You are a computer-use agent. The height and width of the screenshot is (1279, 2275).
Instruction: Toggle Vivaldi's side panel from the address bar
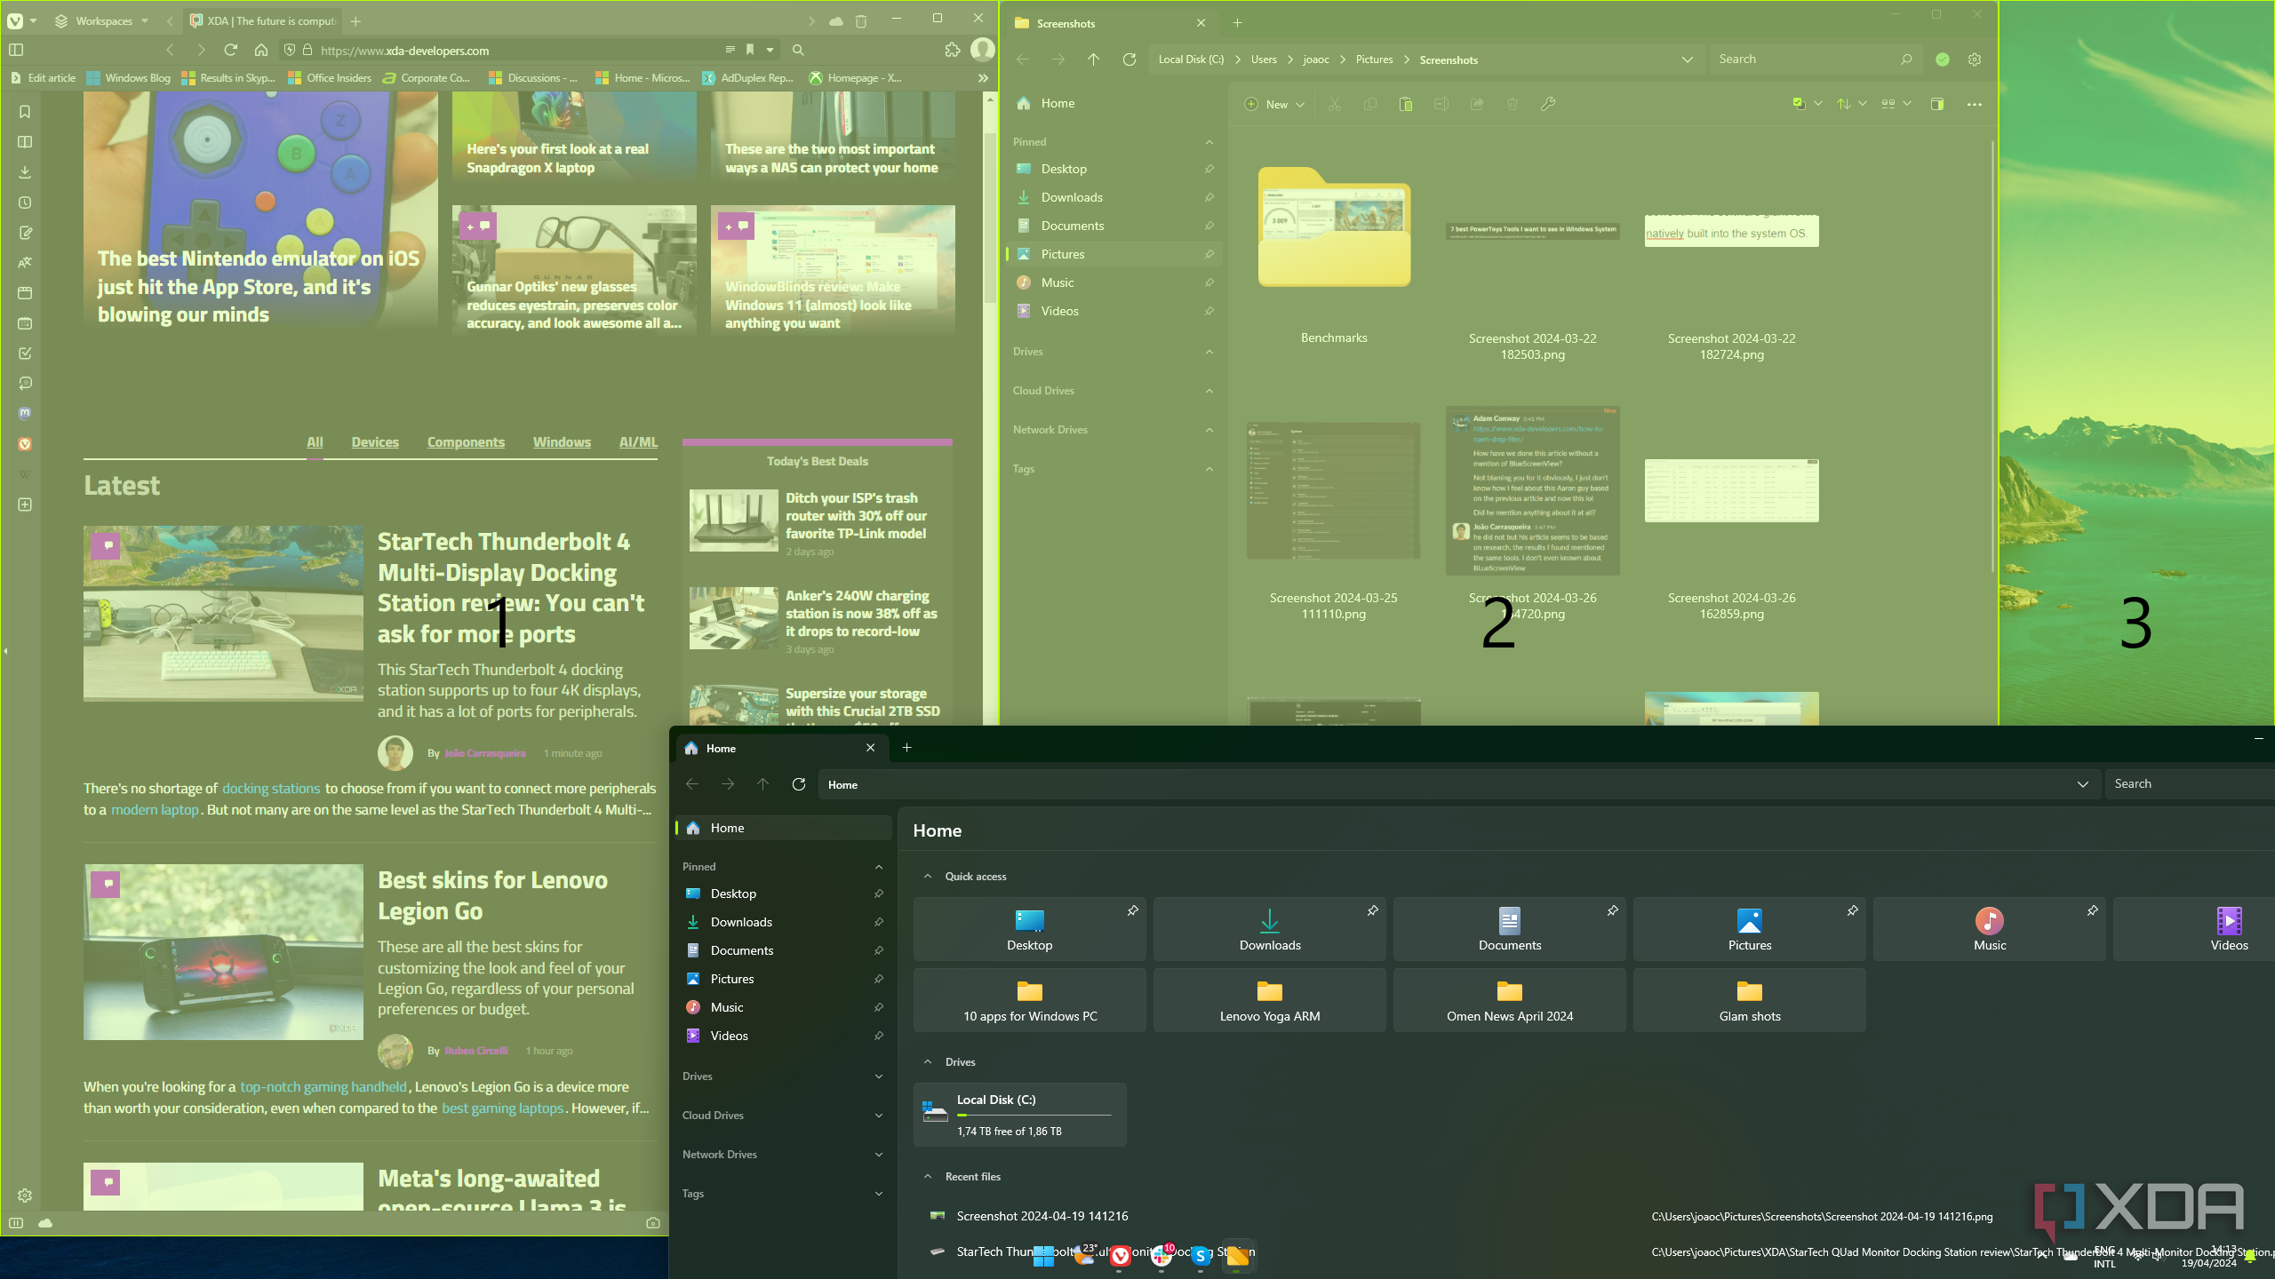[x=16, y=50]
